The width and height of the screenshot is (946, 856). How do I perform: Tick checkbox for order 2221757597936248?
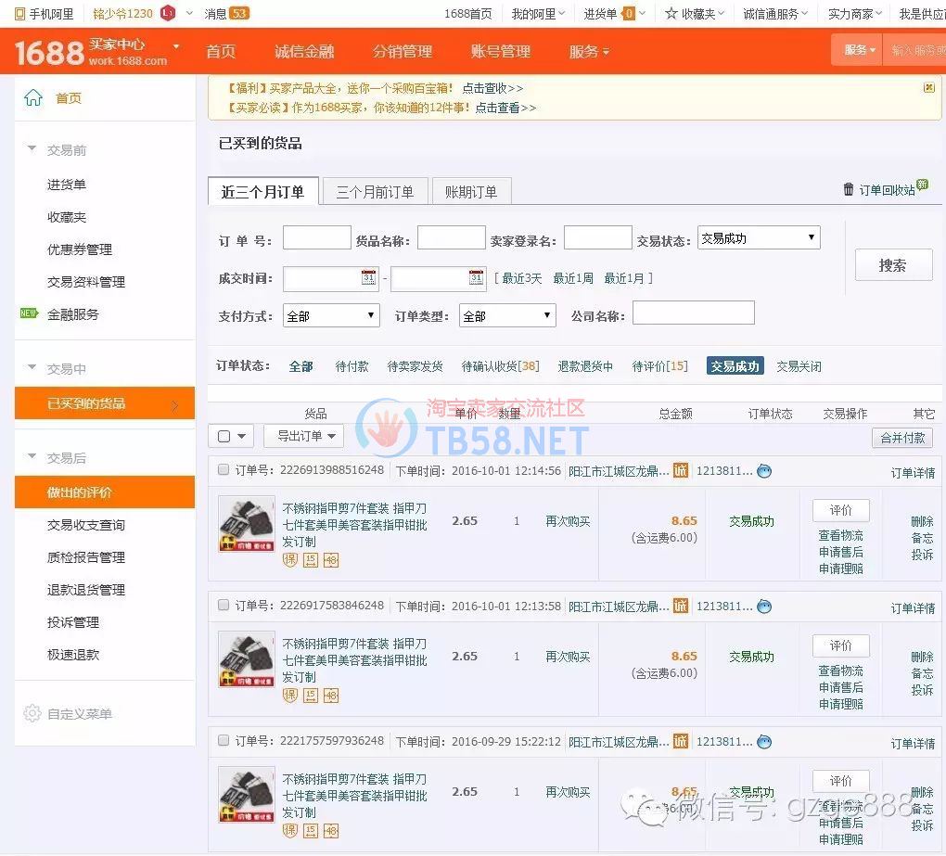224,741
